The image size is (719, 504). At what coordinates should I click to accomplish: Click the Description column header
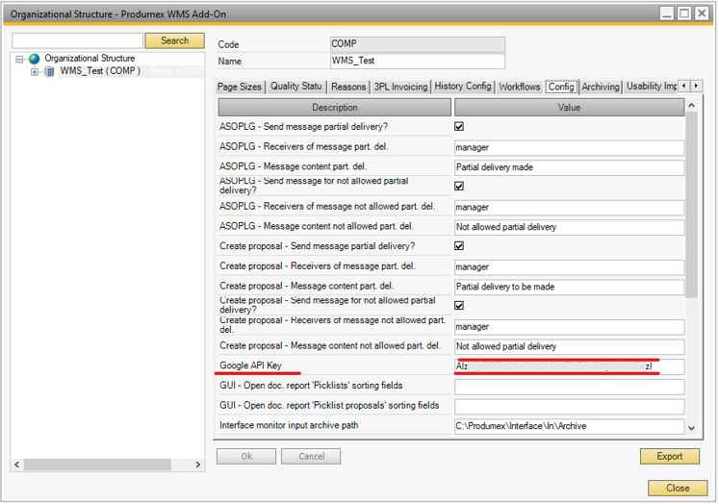point(335,108)
